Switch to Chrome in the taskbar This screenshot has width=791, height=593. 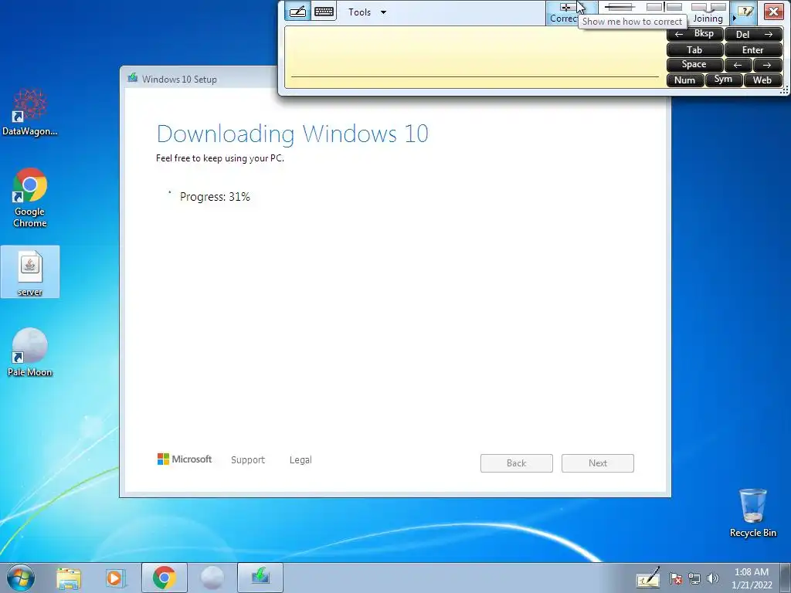[164, 578]
